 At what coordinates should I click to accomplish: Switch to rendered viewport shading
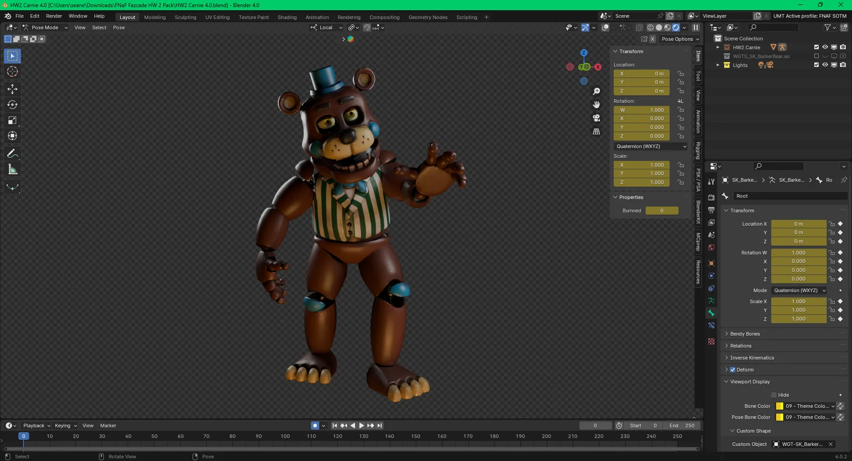pyautogui.click(x=676, y=27)
